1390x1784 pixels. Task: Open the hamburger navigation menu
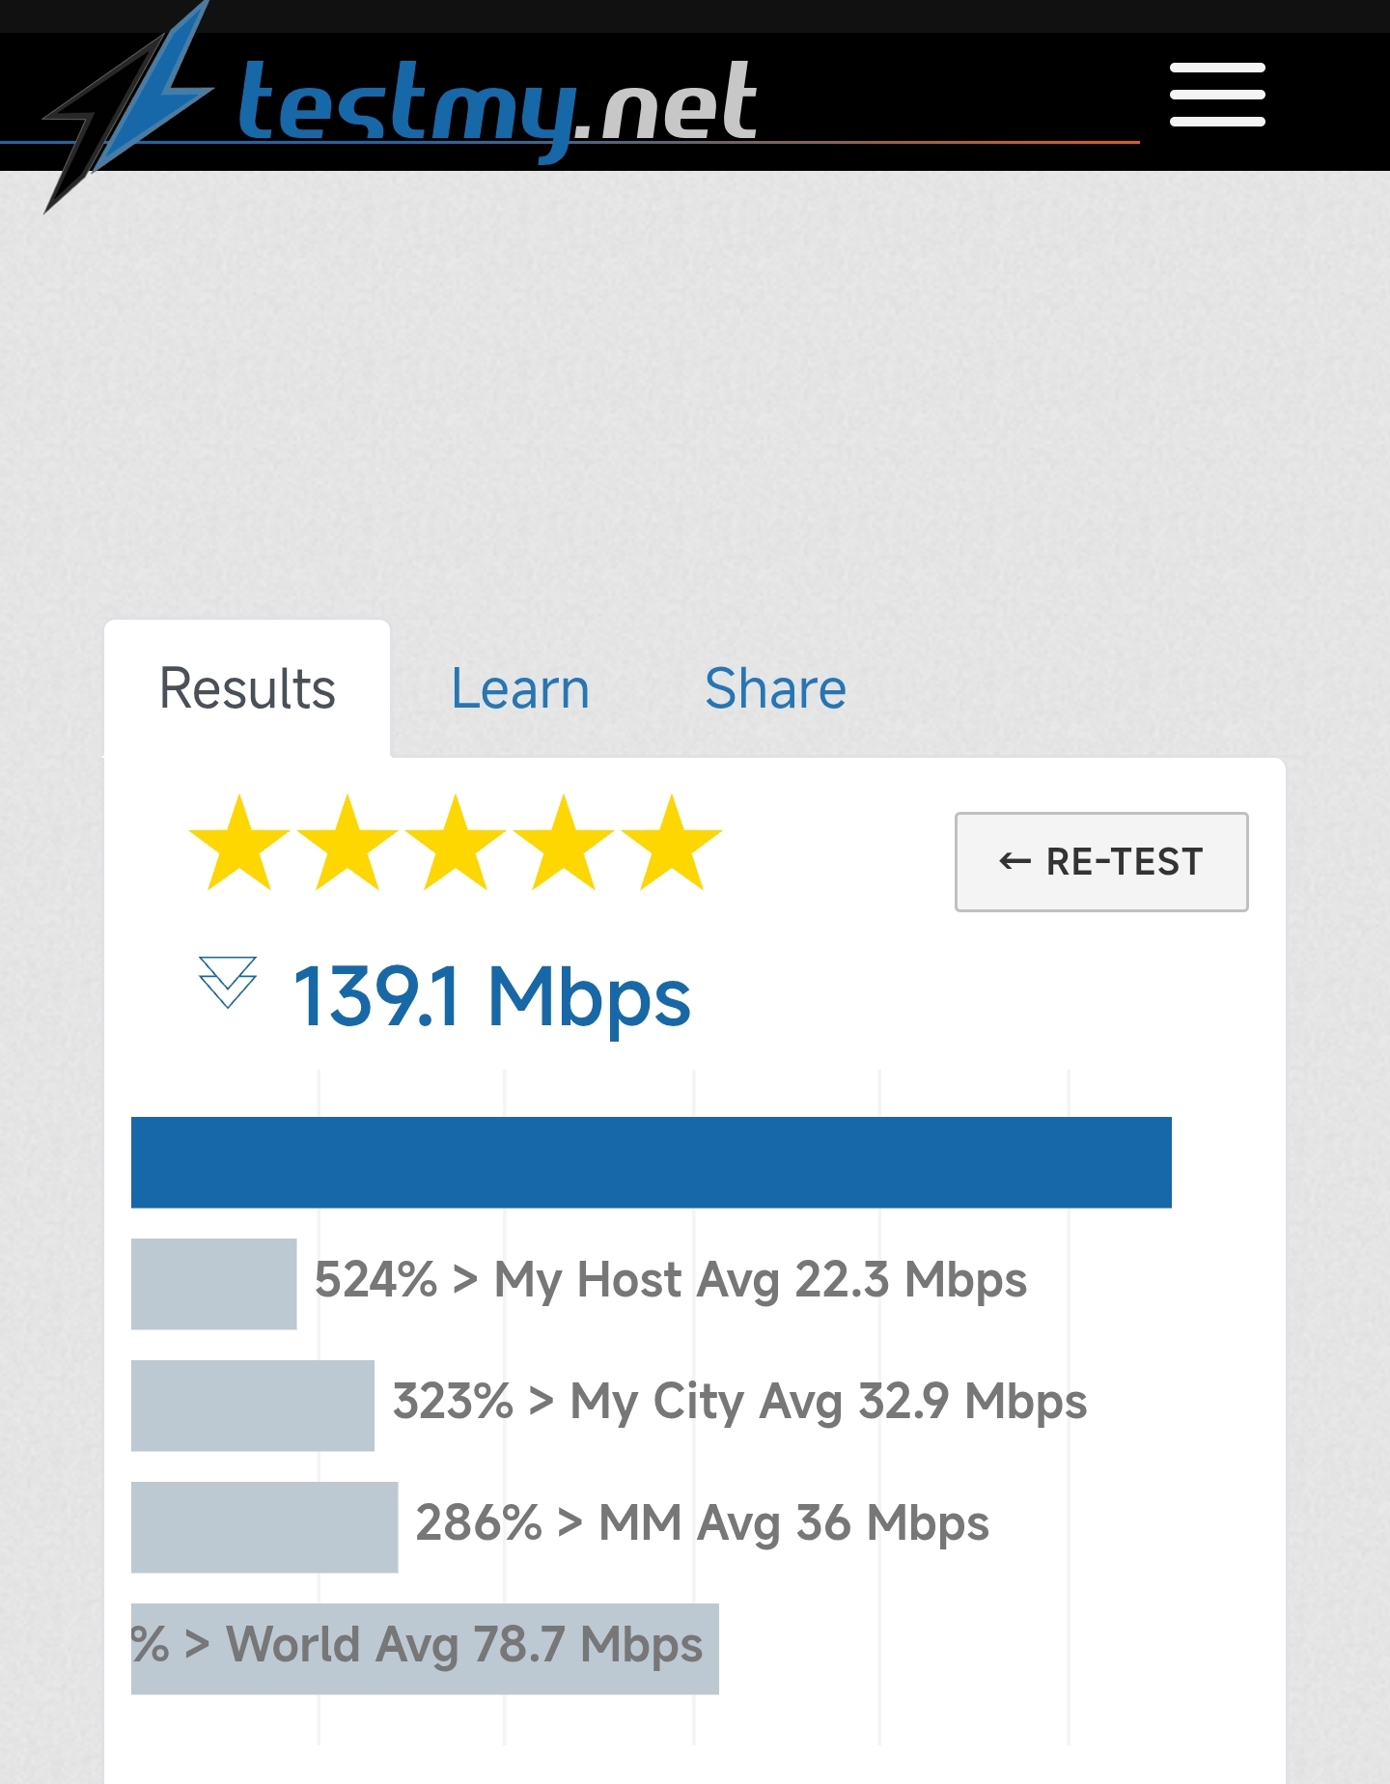click(1216, 95)
